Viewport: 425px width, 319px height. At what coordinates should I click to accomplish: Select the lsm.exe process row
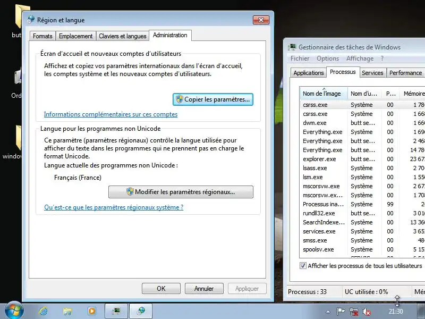click(x=362, y=177)
